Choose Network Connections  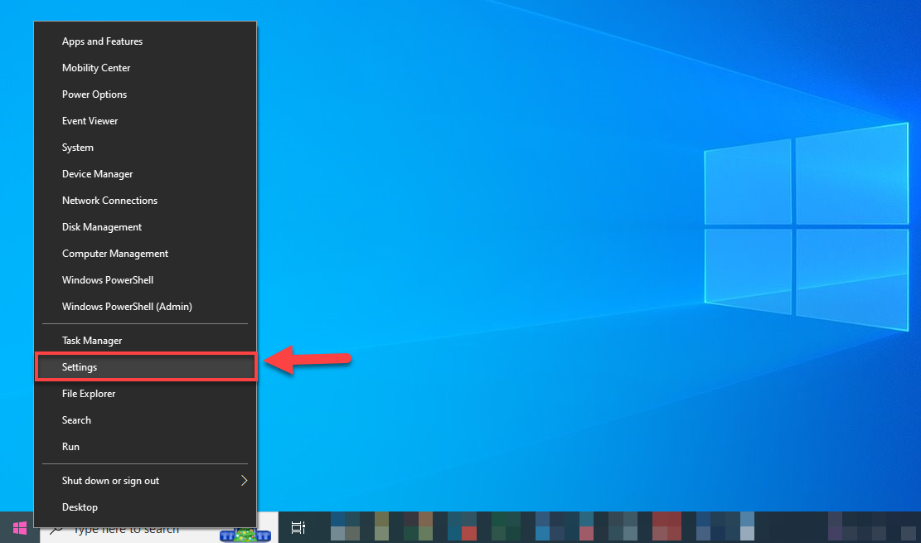pyautogui.click(x=145, y=201)
